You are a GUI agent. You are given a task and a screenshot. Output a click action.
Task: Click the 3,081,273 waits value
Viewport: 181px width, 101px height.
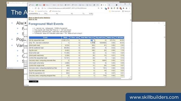(65, 40)
